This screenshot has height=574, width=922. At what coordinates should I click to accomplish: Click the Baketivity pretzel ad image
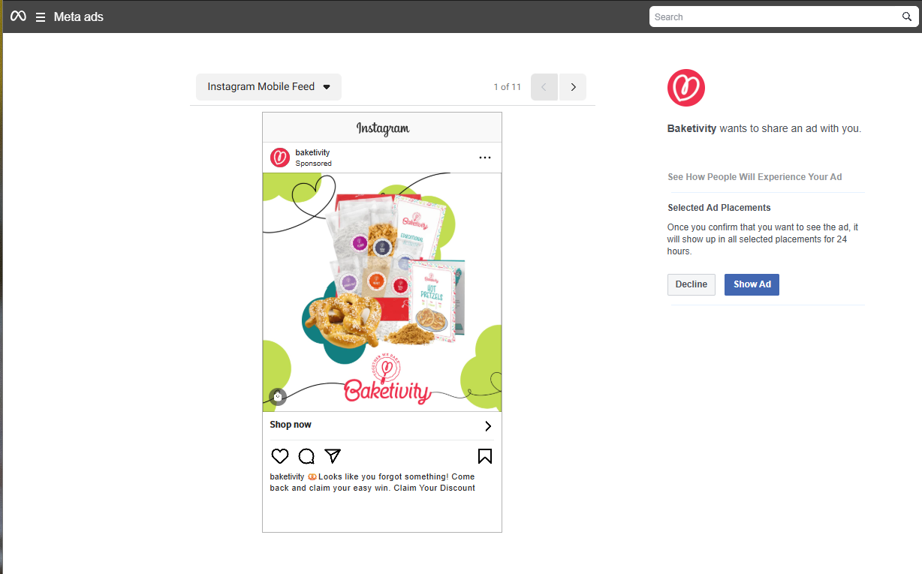click(x=382, y=293)
